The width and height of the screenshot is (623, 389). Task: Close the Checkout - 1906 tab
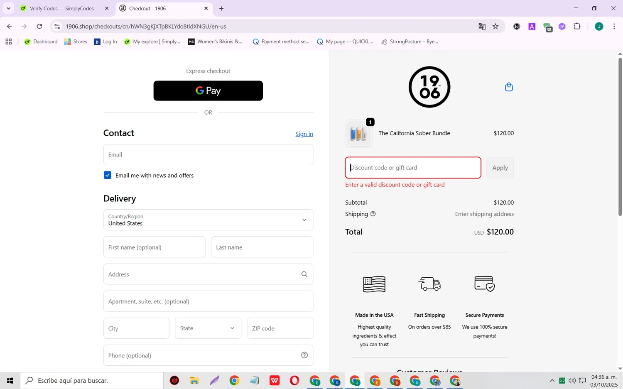pos(206,8)
